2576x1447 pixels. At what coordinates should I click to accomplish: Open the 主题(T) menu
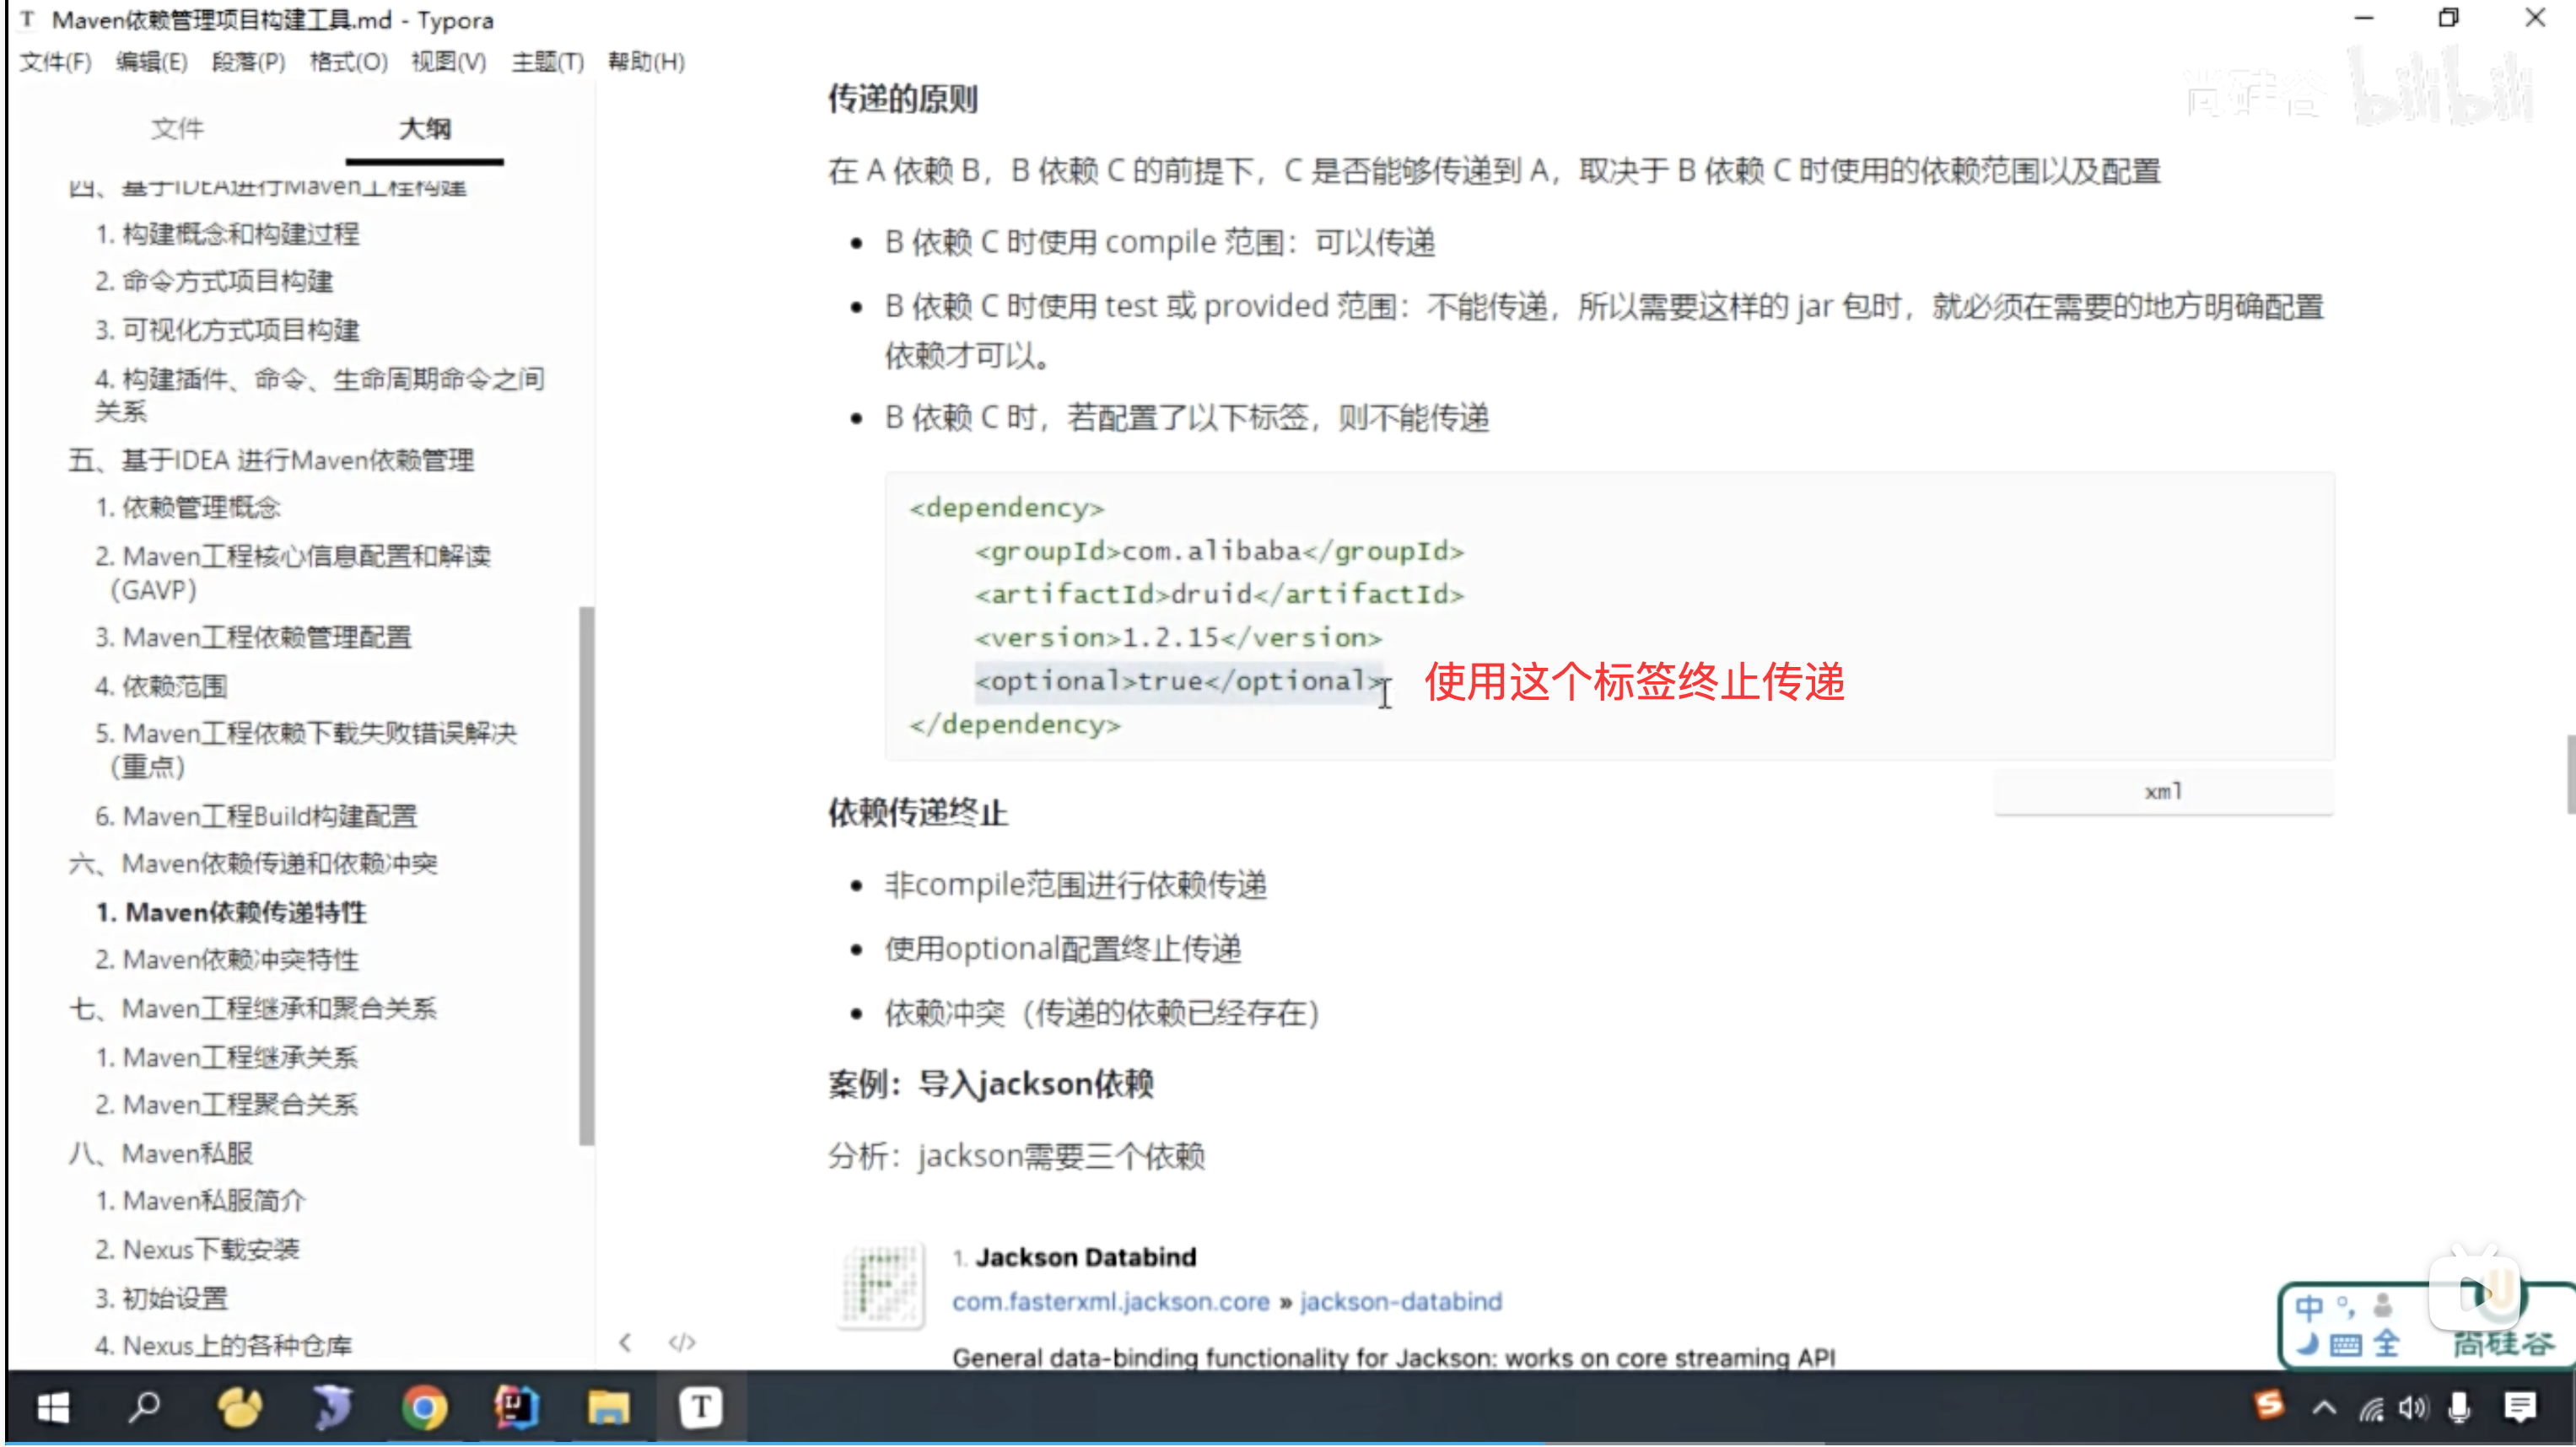pos(547,62)
